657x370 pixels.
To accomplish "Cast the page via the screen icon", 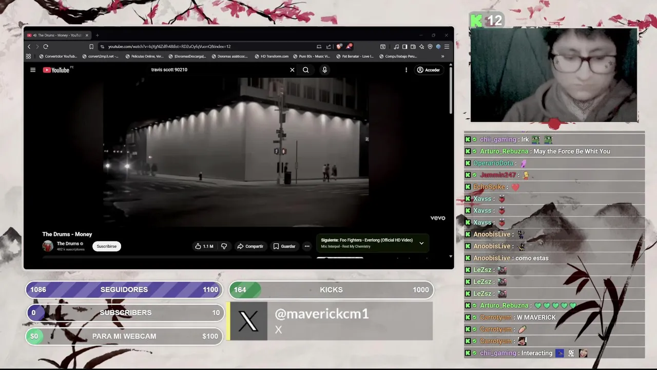I will coord(319,46).
